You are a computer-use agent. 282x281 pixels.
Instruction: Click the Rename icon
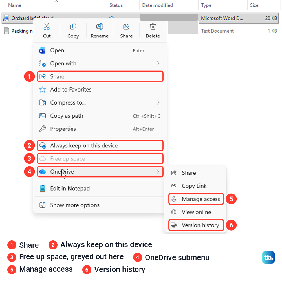(100, 26)
